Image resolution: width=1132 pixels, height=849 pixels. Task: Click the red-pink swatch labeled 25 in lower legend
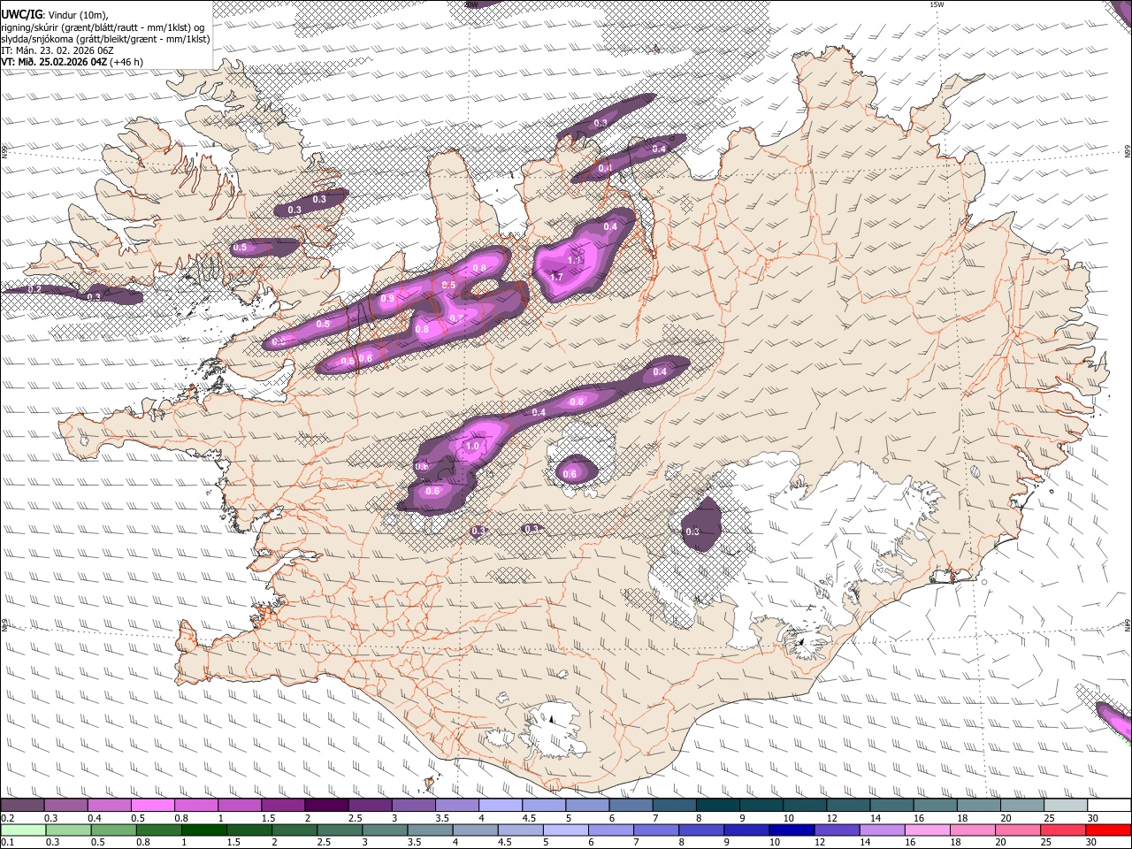click(x=1062, y=830)
